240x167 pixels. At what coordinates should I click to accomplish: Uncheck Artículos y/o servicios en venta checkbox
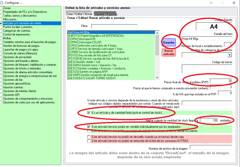(x=1, y=23)
